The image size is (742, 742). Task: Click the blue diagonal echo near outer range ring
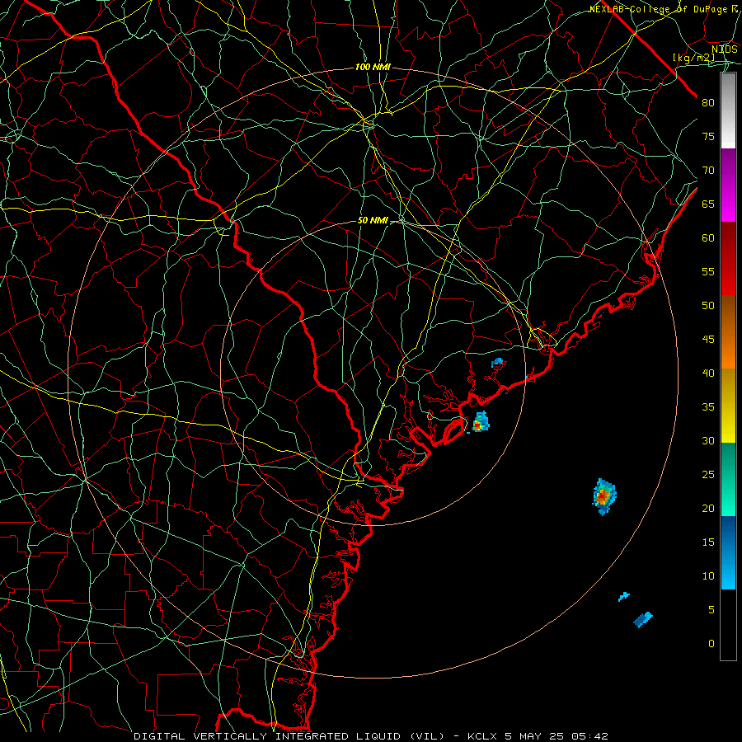(x=643, y=619)
